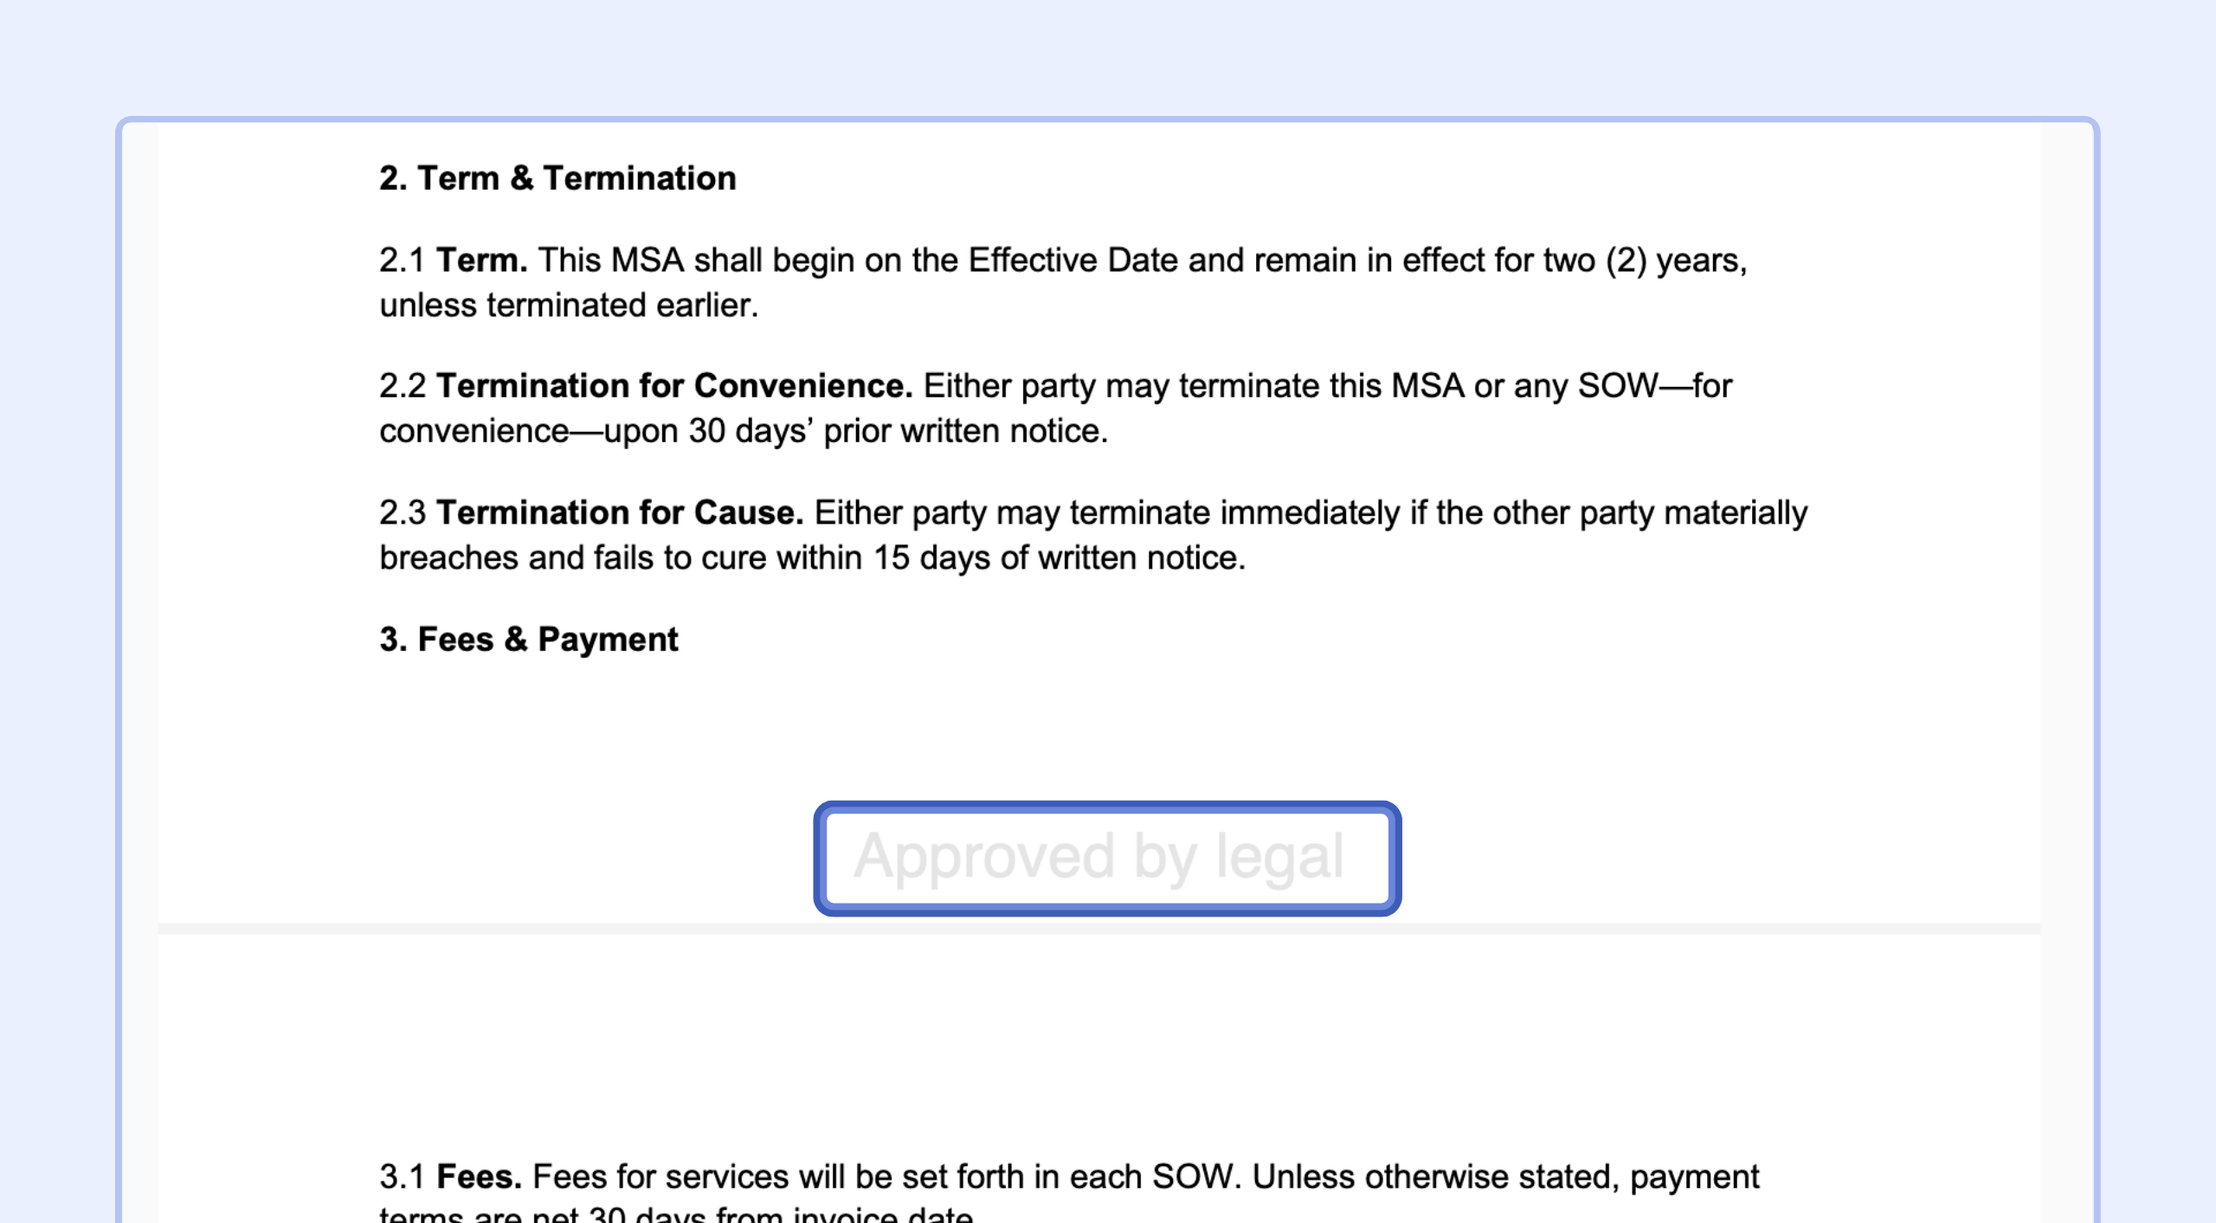The width and height of the screenshot is (2216, 1223).
Task: Click "15 days of written notice" text
Action: click(x=1058, y=558)
